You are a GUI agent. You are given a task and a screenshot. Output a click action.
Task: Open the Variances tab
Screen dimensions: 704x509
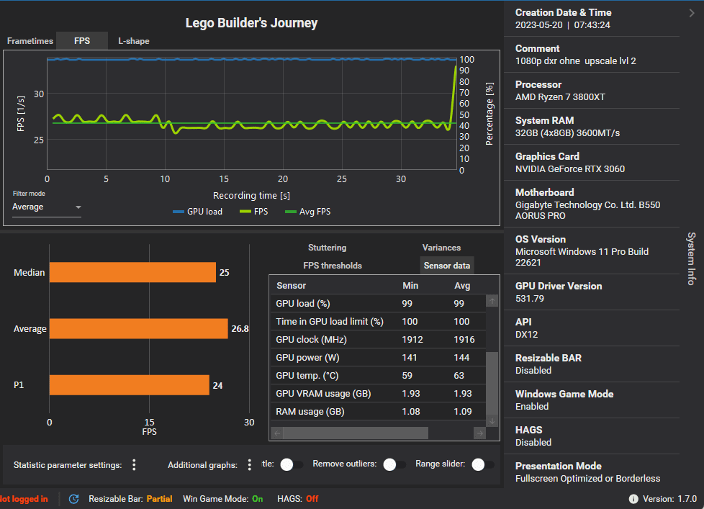coord(441,248)
